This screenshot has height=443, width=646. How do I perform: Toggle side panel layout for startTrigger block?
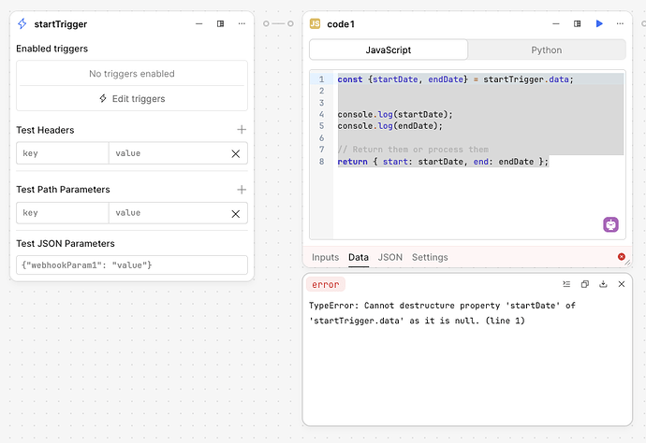click(x=220, y=23)
